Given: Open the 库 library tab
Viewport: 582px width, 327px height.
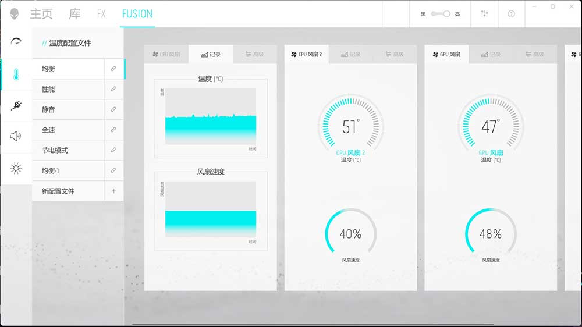Looking at the screenshot, I should (74, 14).
